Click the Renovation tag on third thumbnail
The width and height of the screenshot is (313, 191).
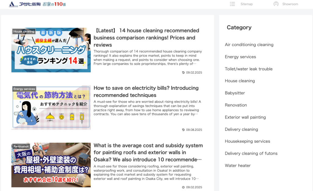(x=21, y=146)
